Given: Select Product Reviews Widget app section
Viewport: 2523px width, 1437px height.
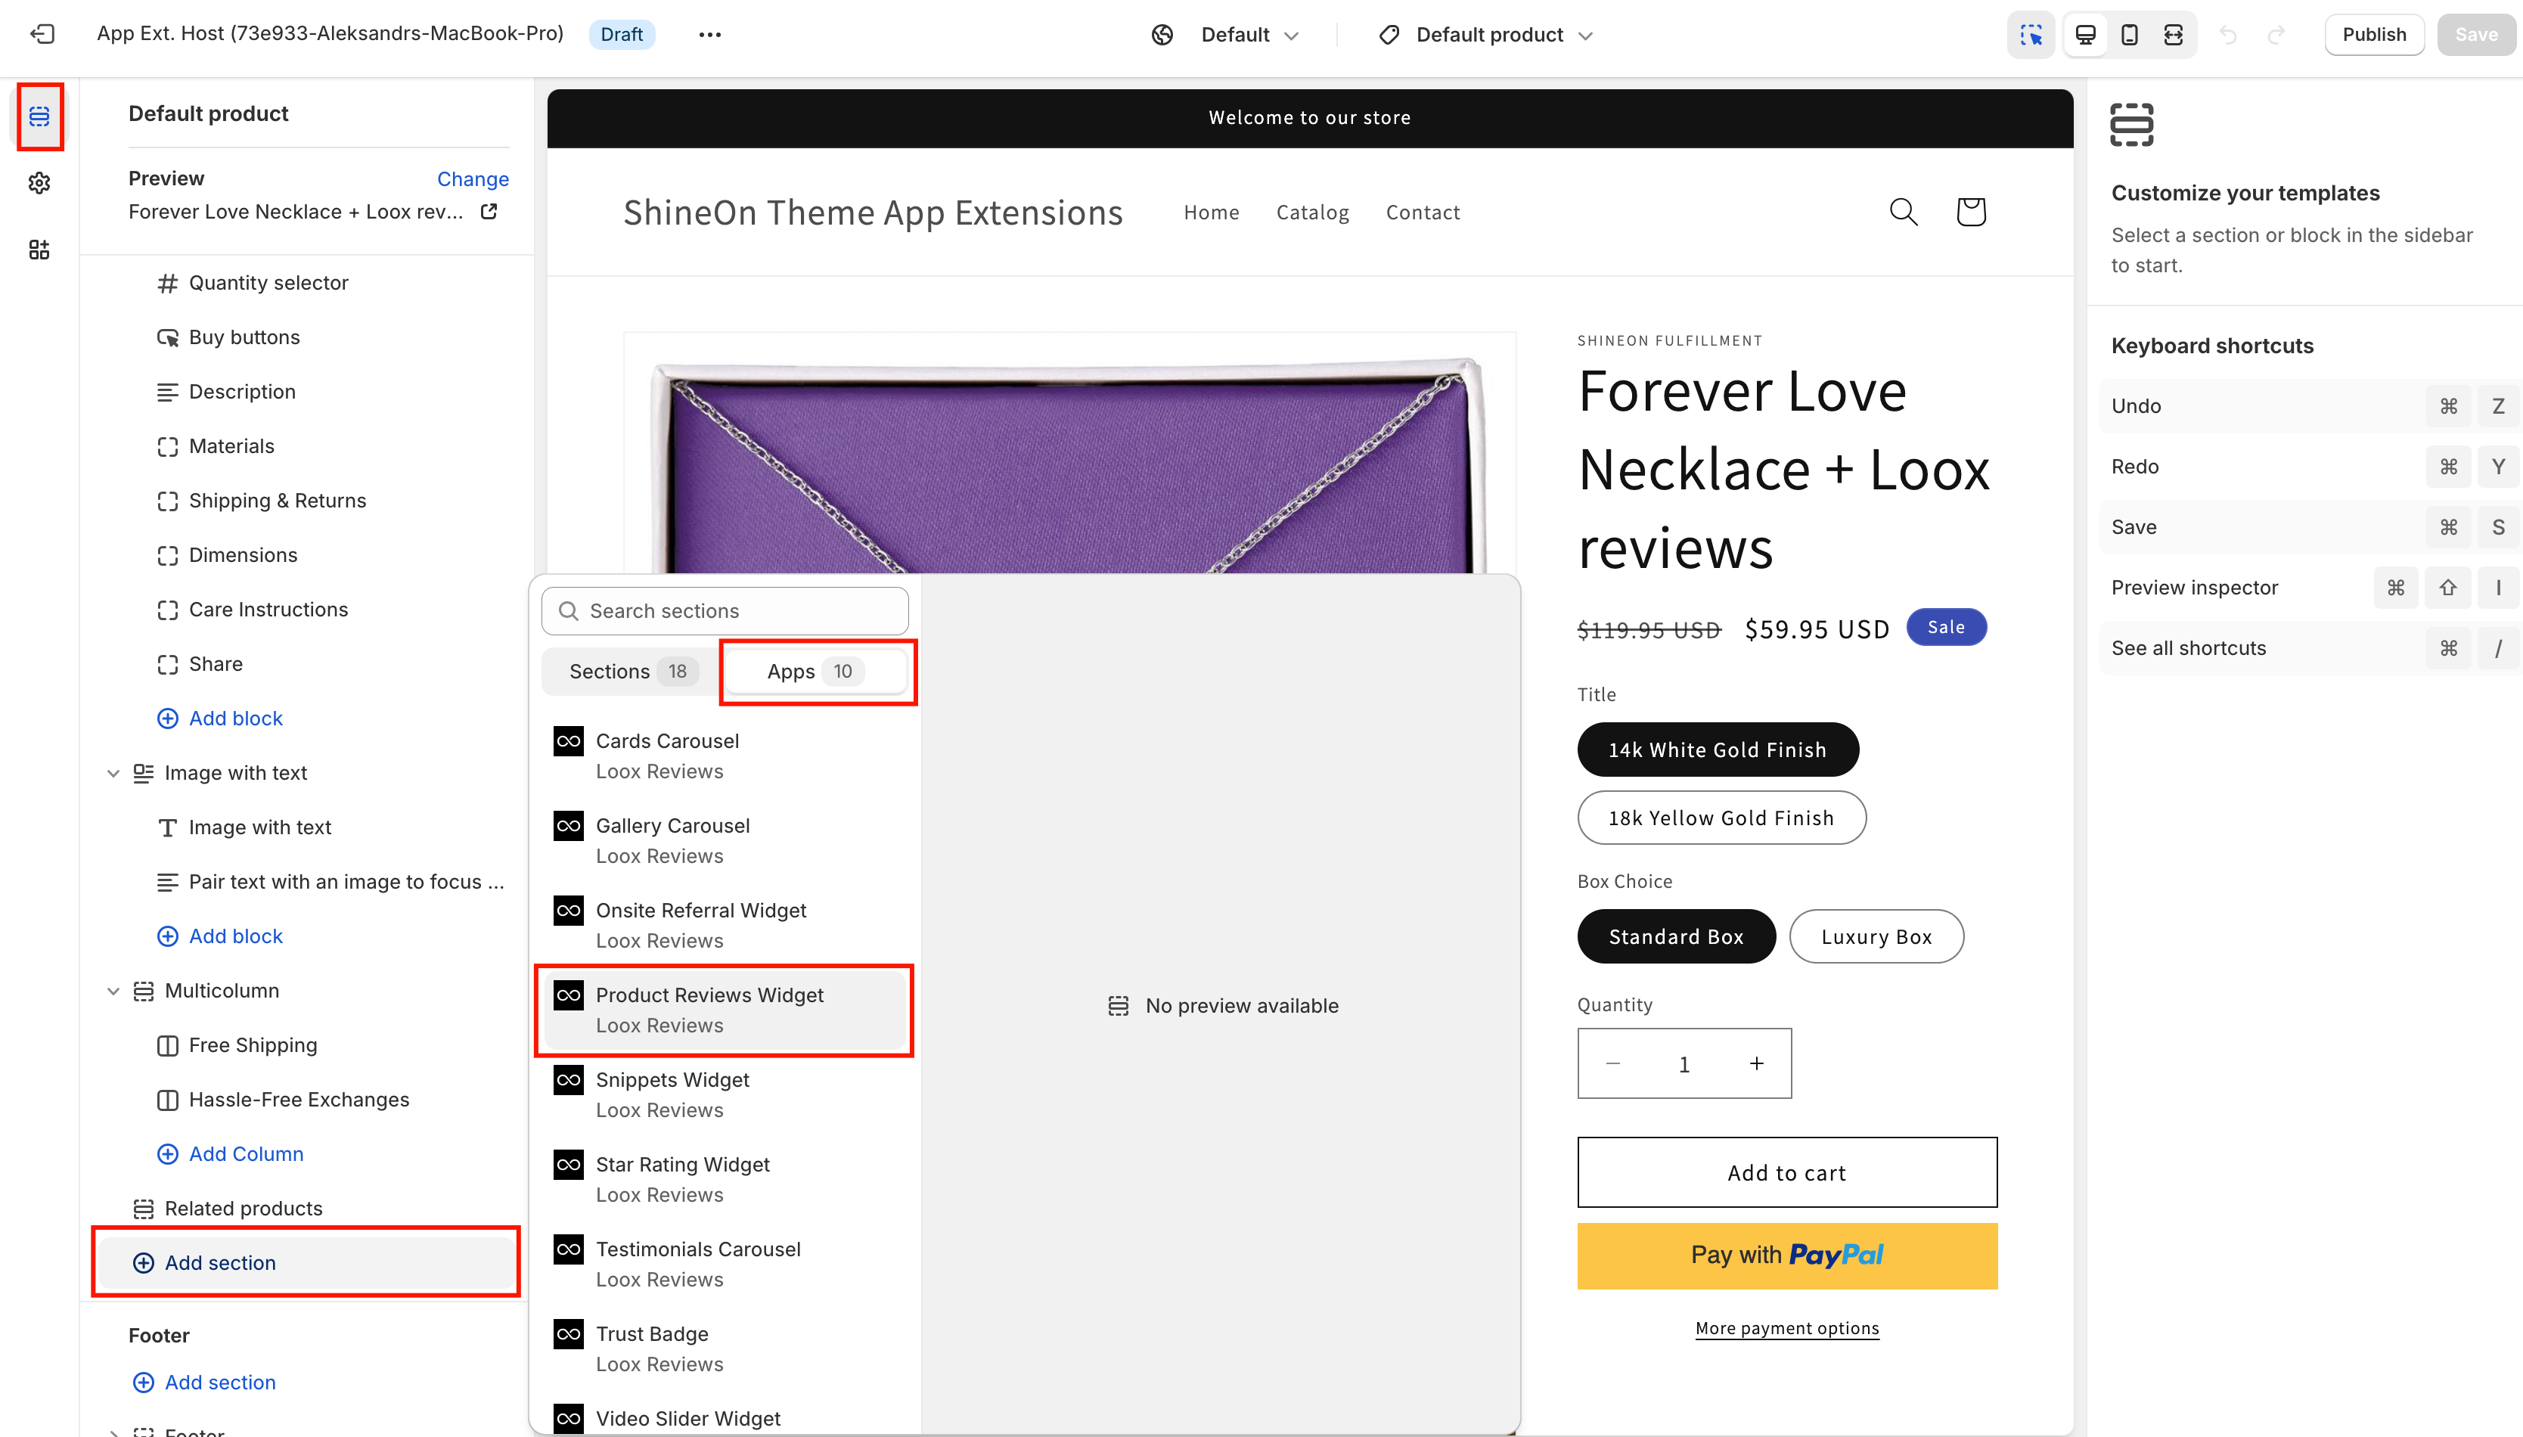Looking at the screenshot, I should pos(725,1010).
